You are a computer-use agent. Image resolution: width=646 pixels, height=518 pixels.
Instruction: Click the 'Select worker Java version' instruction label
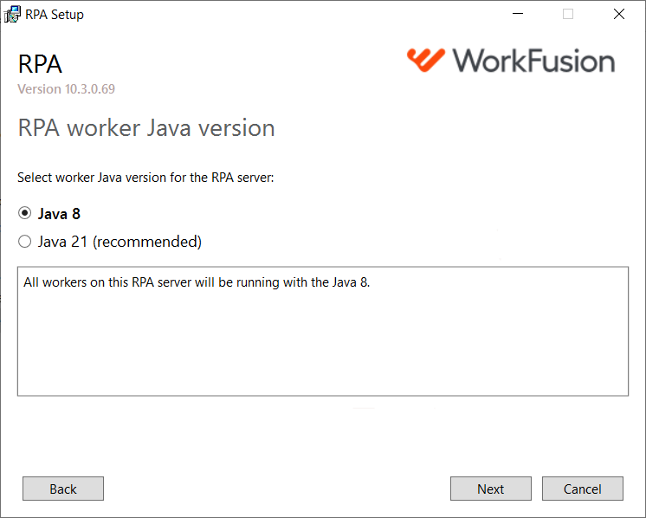point(145,178)
